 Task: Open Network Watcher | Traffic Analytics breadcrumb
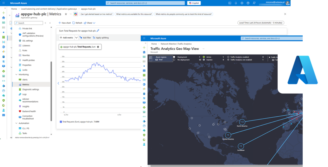tap(175, 44)
